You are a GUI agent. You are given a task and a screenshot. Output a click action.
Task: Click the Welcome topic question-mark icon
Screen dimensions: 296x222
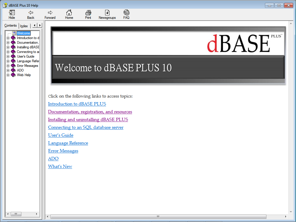[14, 33]
